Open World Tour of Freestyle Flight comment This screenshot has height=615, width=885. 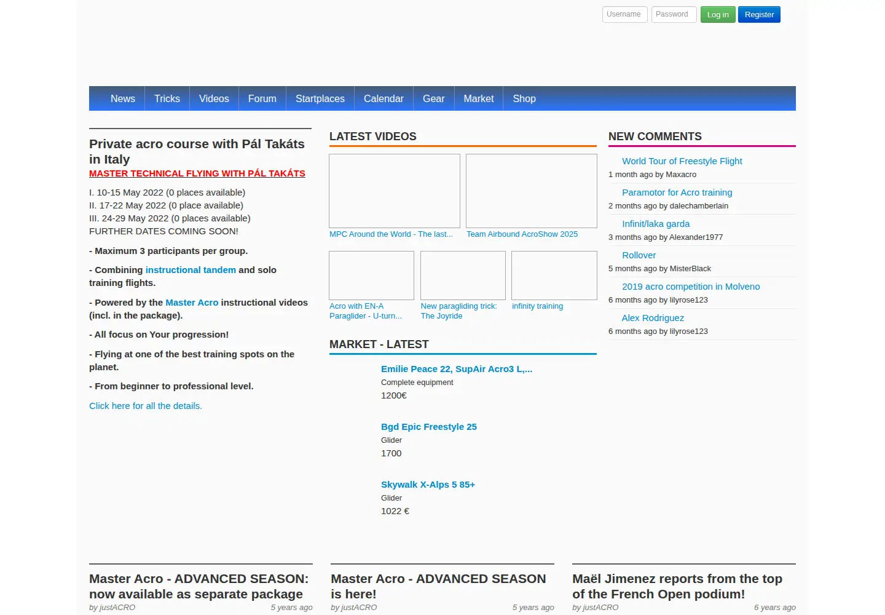682,161
